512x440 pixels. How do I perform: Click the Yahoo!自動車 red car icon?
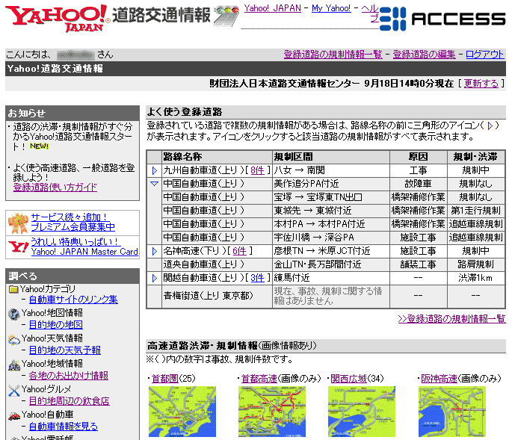pos(14,416)
